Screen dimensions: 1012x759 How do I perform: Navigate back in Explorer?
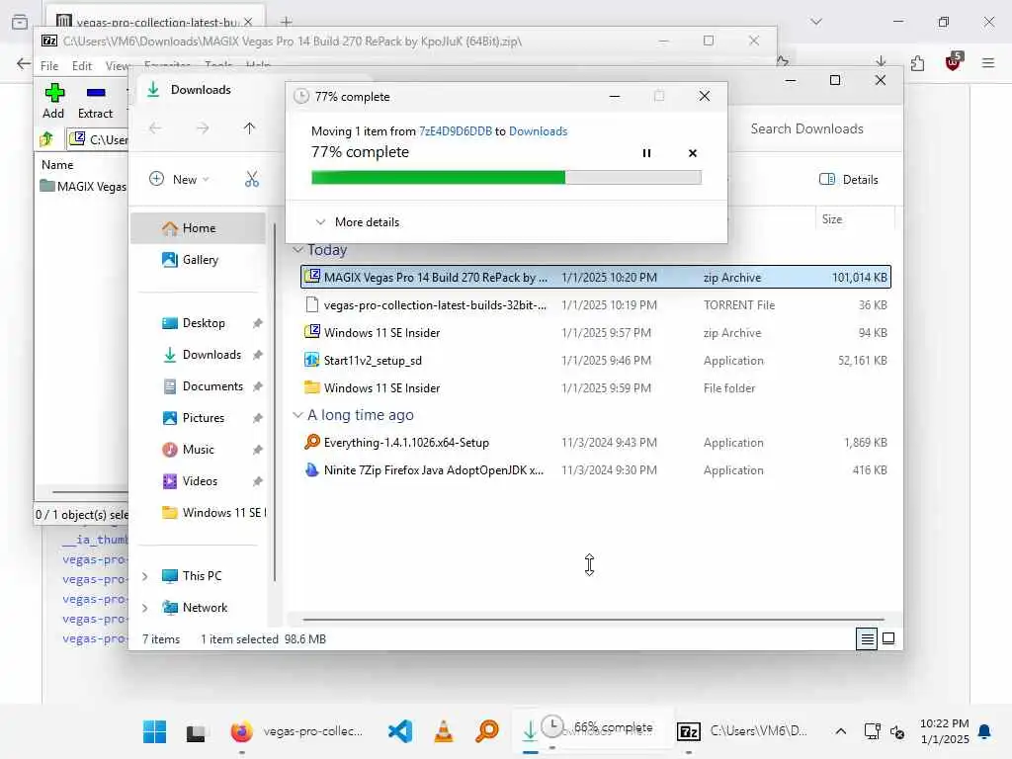155,127
